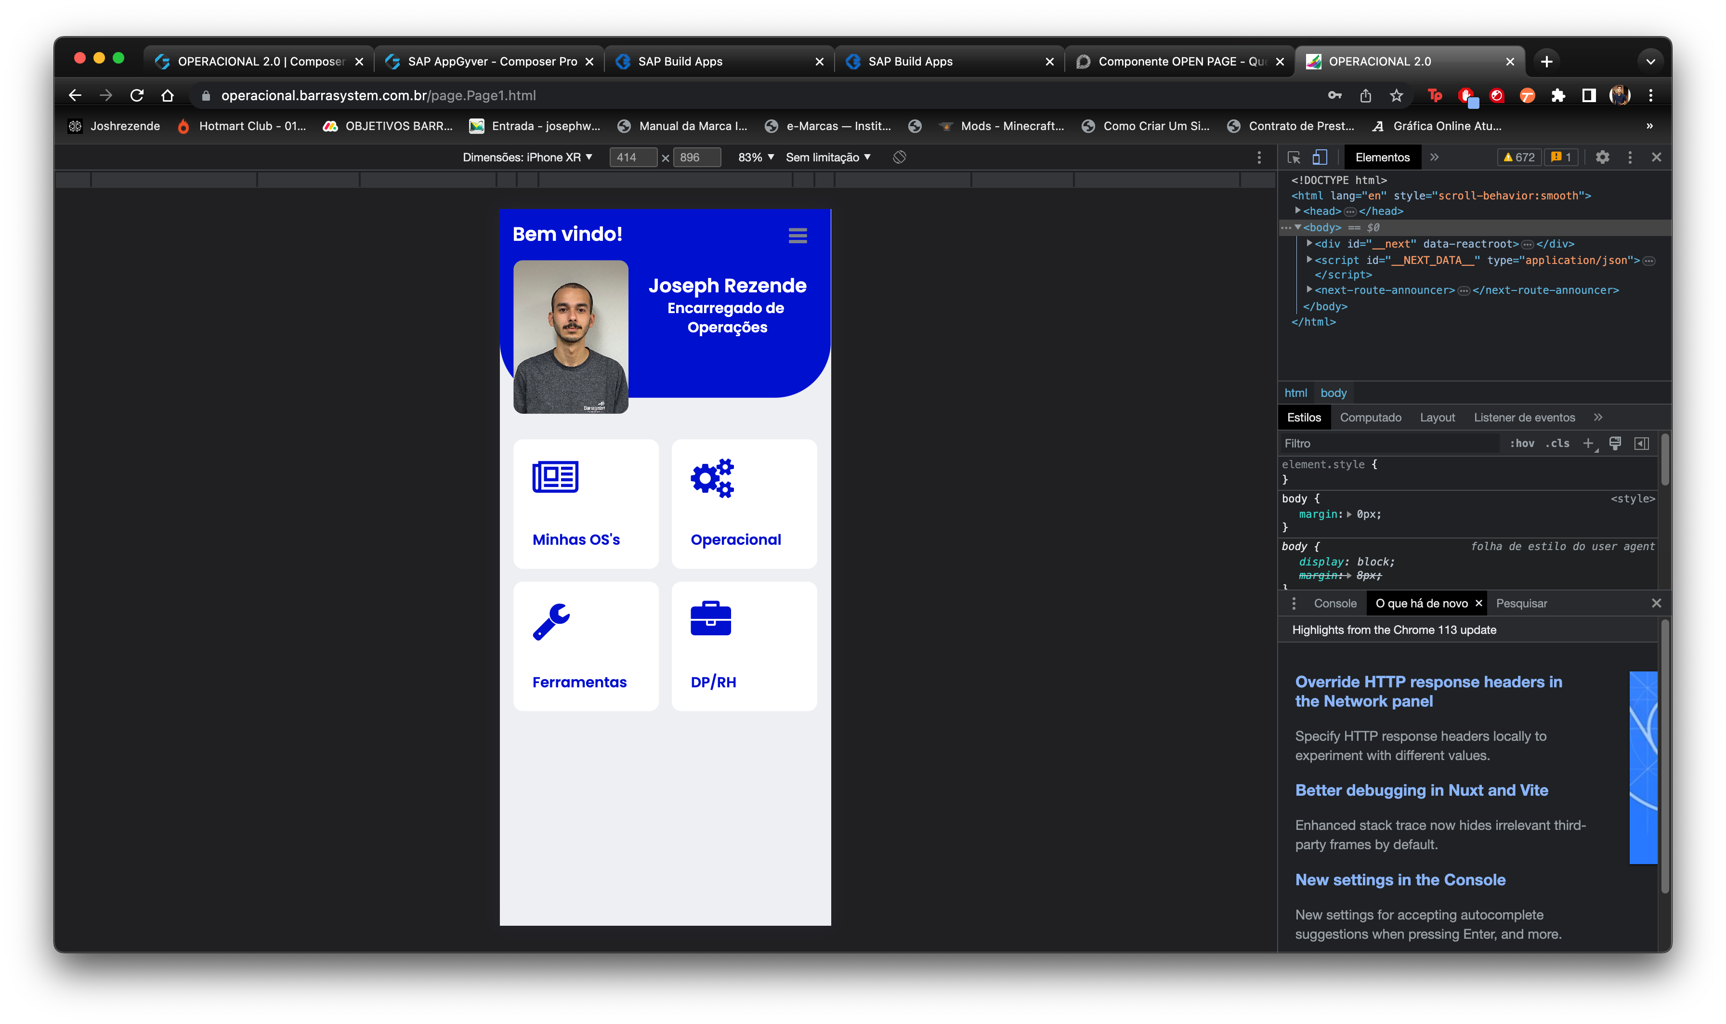1726x1024 pixels.
Task: Click the address bar URL
Action: [x=378, y=95]
